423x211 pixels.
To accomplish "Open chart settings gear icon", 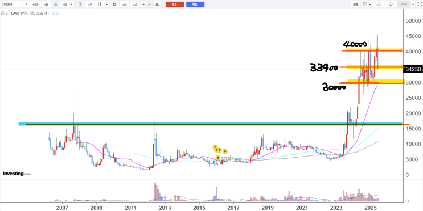I will click(x=114, y=5).
